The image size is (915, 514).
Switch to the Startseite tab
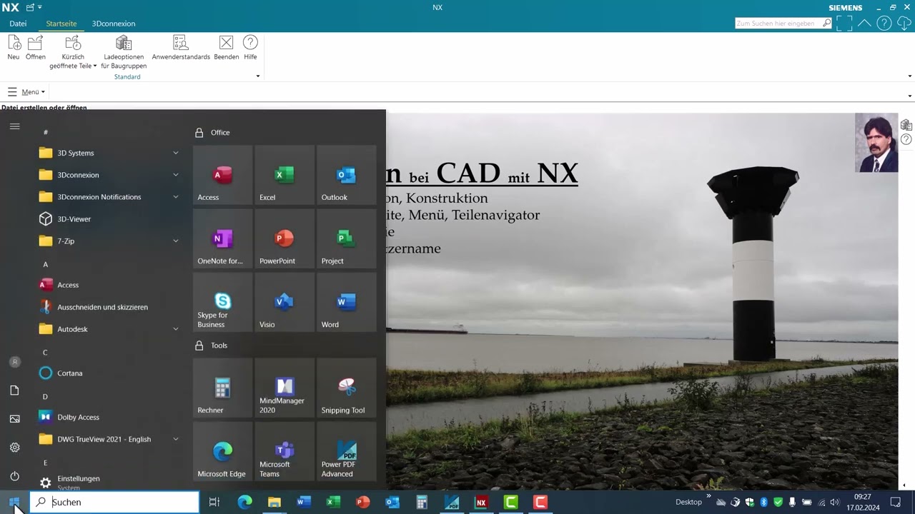61,24
